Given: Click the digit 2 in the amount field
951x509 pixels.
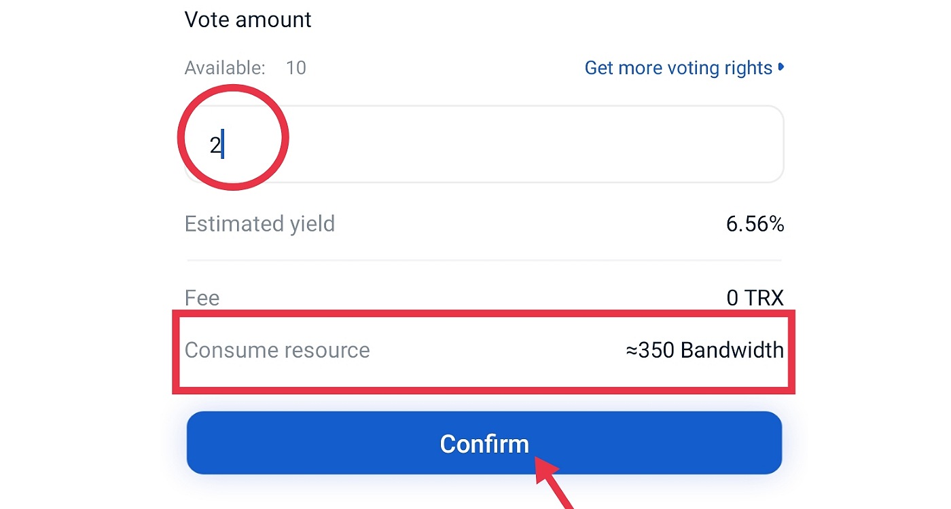Looking at the screenshot, I should (x=215, y=145).
